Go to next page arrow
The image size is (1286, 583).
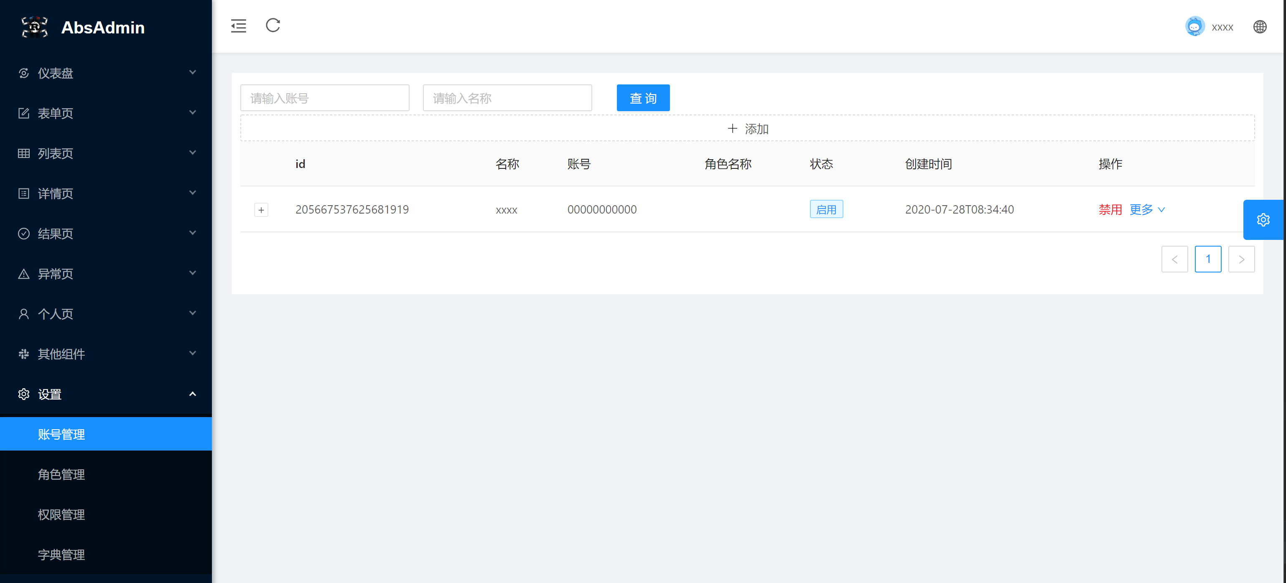coord(1241,259)
